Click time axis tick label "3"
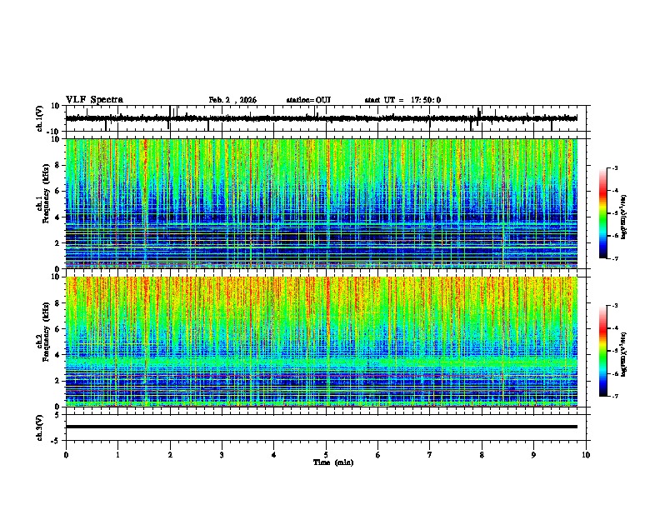Viewport: 660px width, 510px height. [222, 455]
